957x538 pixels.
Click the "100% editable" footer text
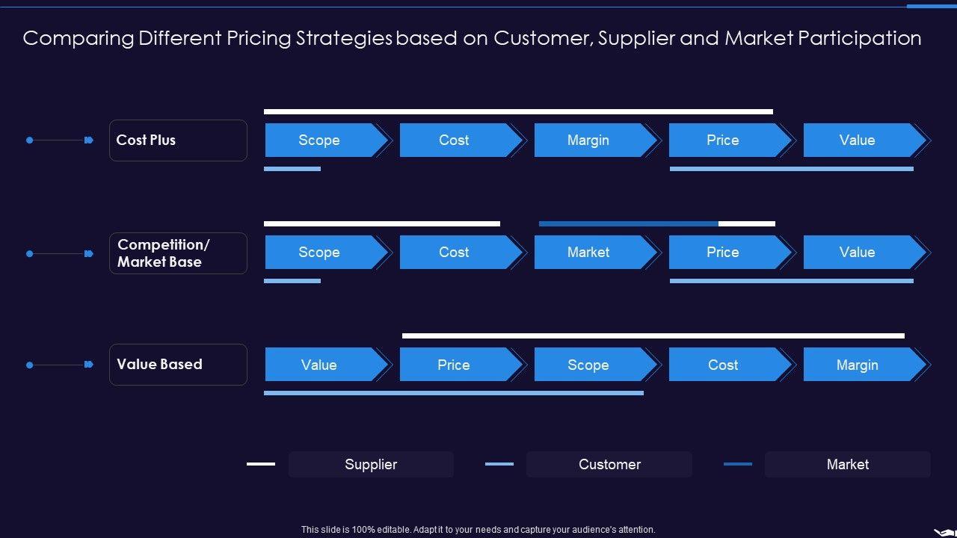coord(478,530)
